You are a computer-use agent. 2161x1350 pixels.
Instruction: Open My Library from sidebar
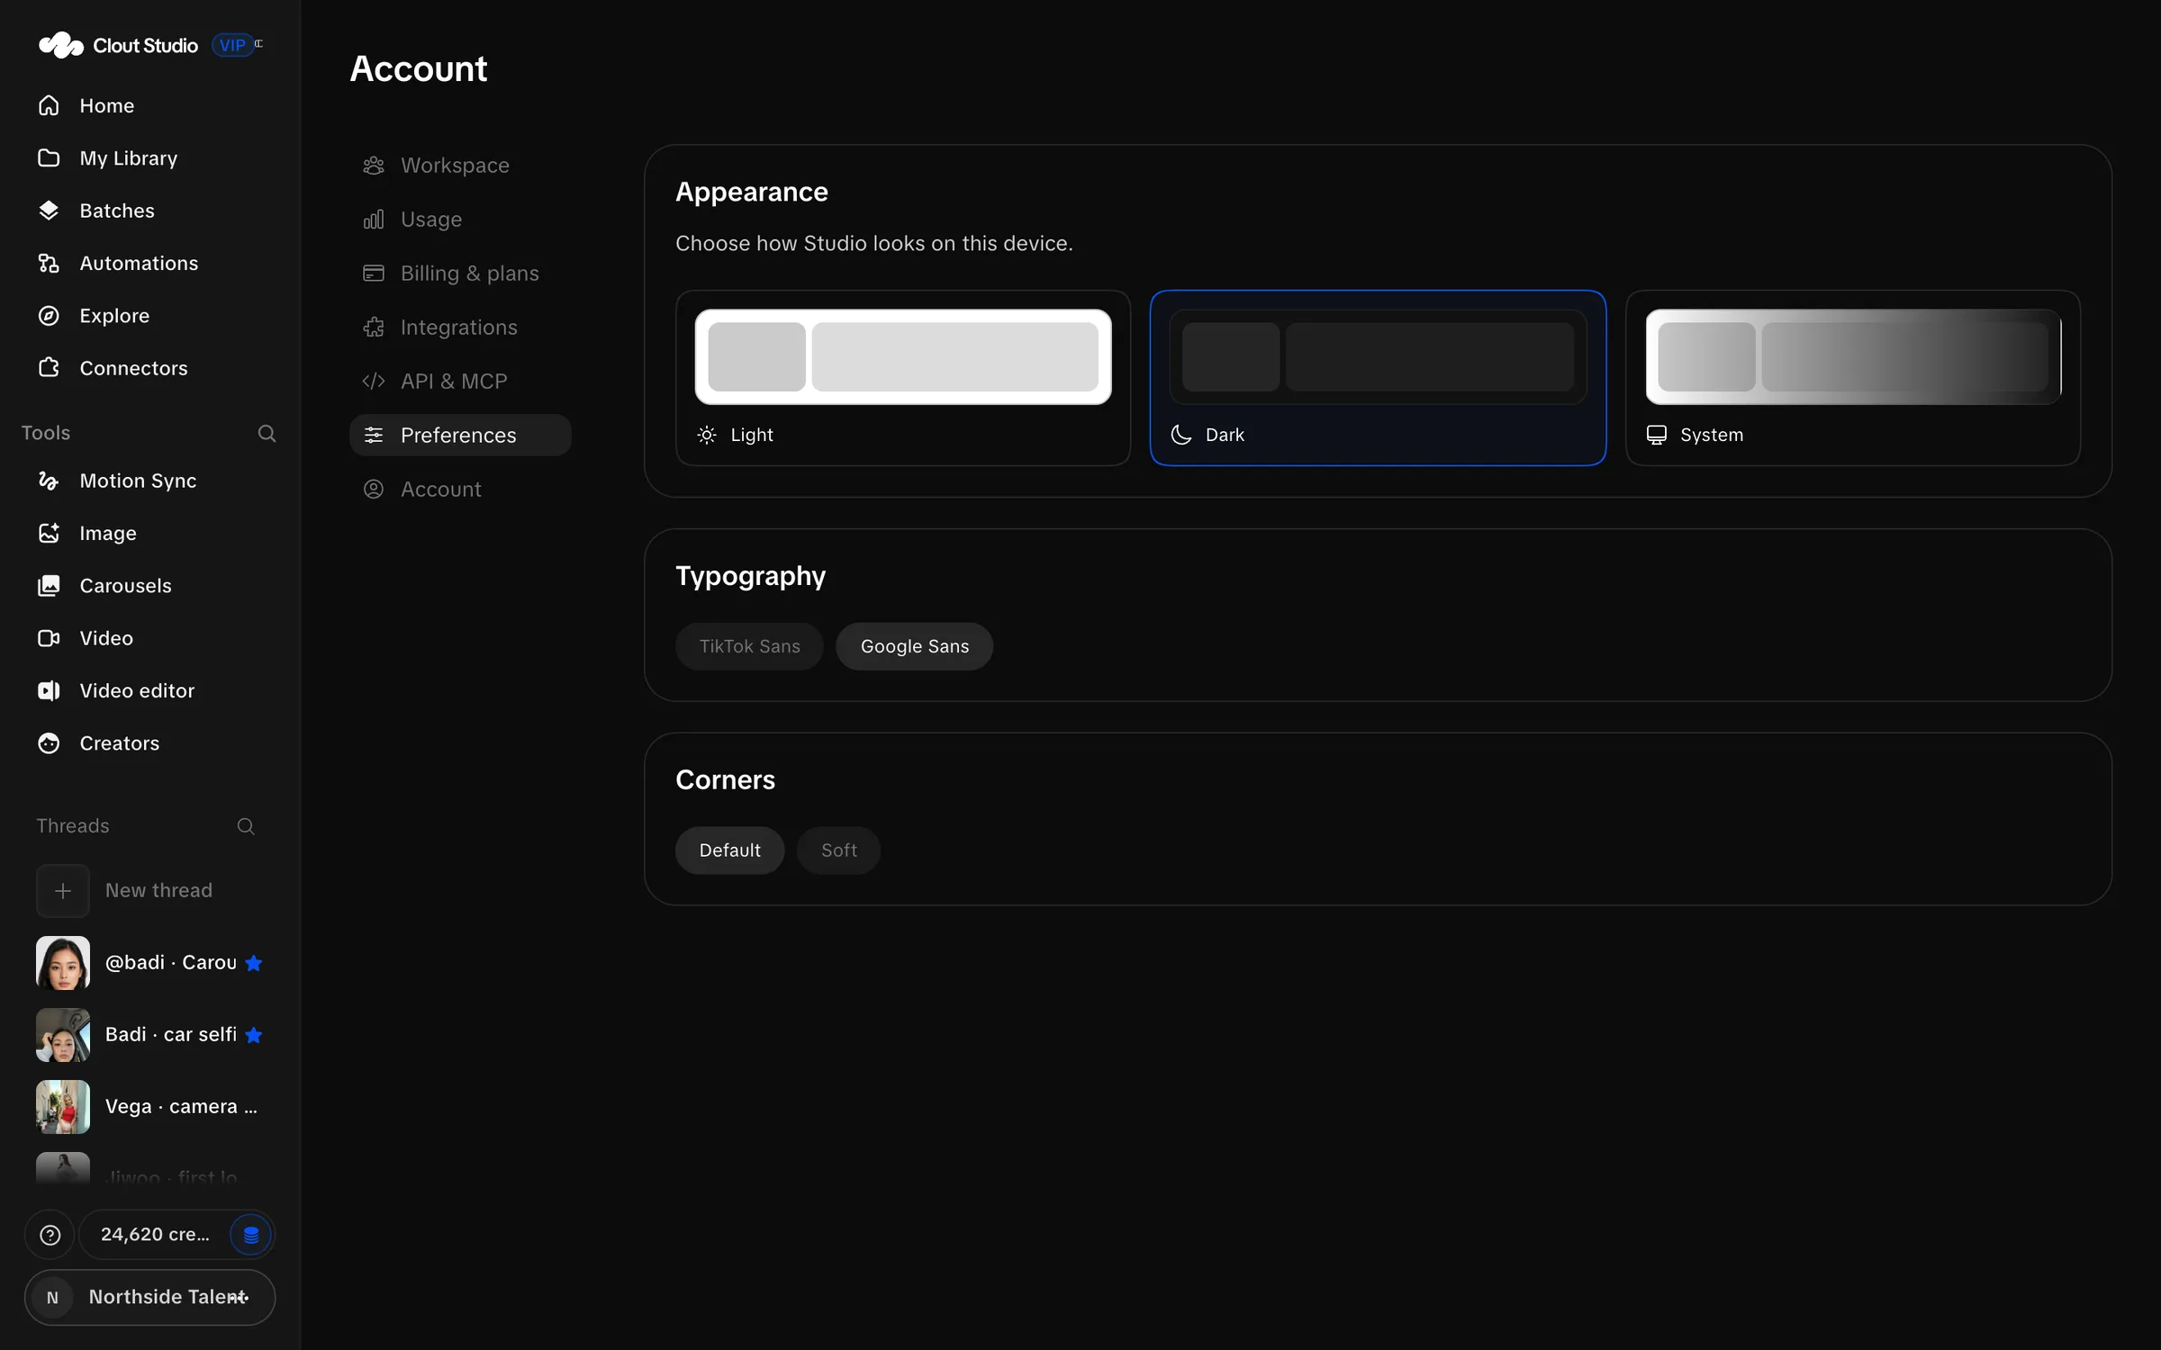149,158
